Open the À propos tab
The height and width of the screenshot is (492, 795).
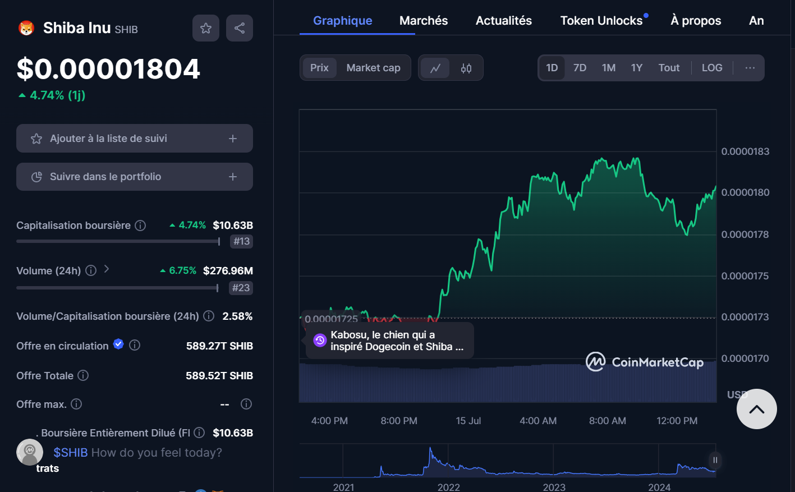pos(696,21)
